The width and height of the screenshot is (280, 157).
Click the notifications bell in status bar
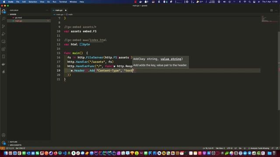pyautogui.click(x=277, y=148)
